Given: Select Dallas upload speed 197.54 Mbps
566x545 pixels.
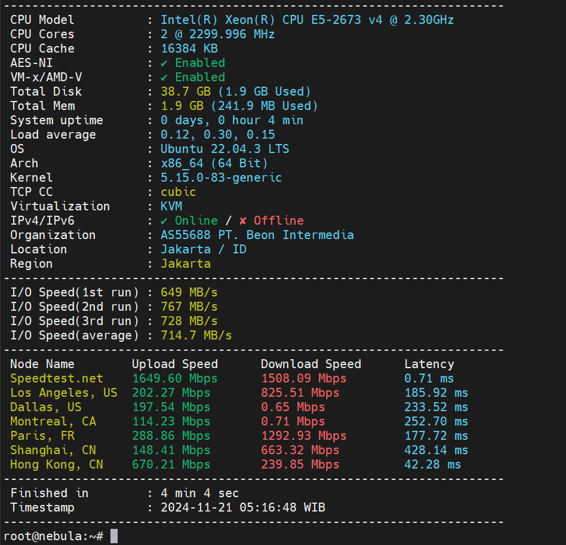Looking at the screenshot, I should coord(171,408).
